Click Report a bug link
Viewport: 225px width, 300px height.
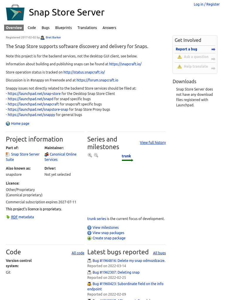[186, 49]
